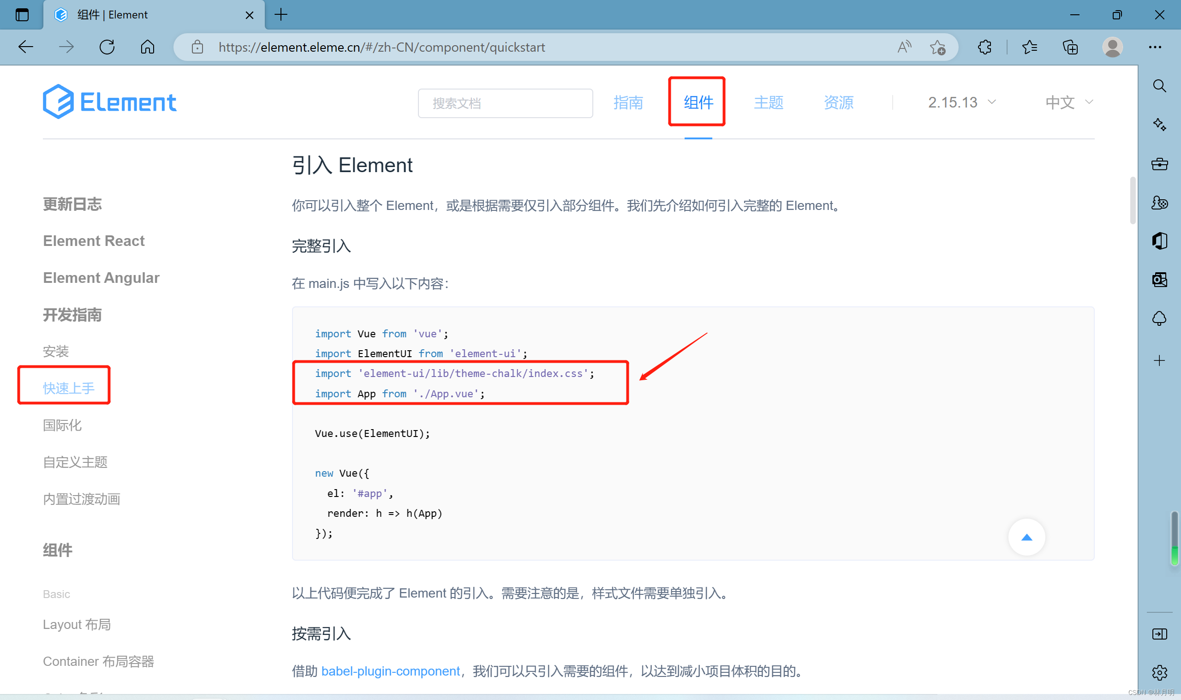The image size is (1181, 700).
Task: Add a new sidebar app
Action: [1159, 360]
